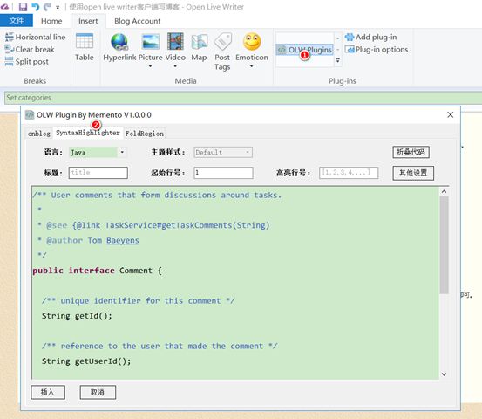482x419 pixels.
Task: Click the scroll down arrow in code area
Action: point(444,374)
